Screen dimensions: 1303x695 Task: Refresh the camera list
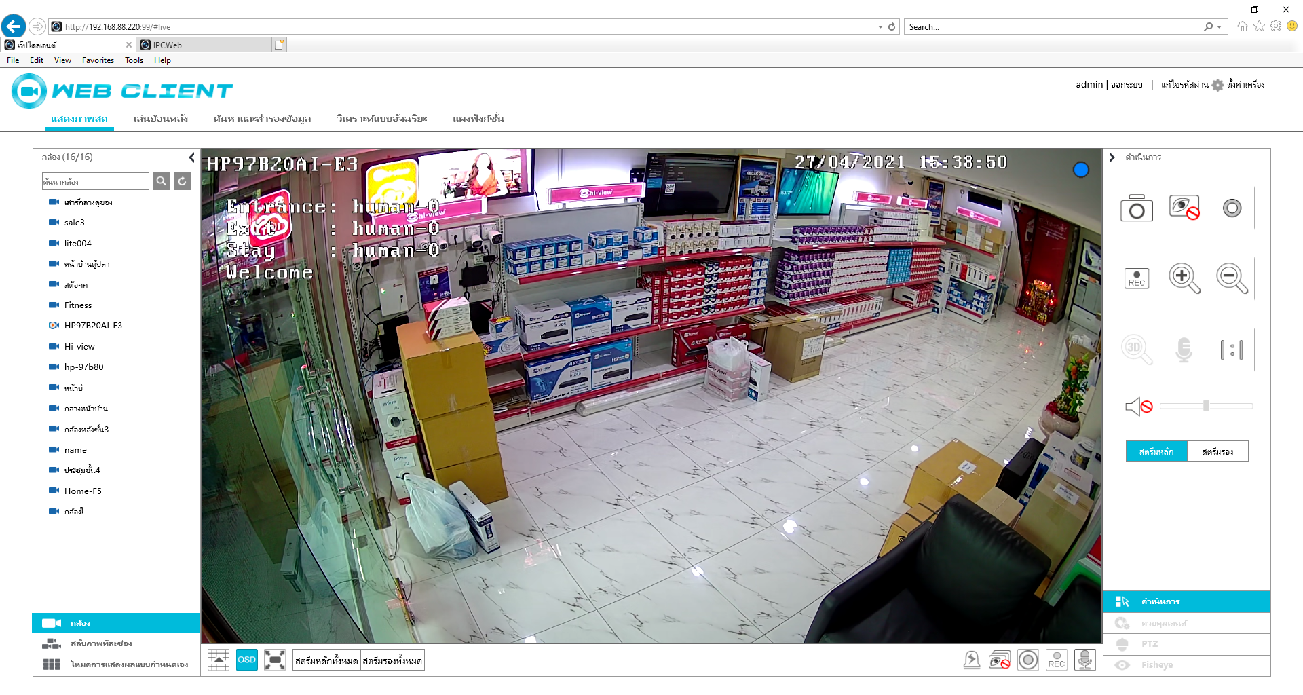tap(182, 181)
